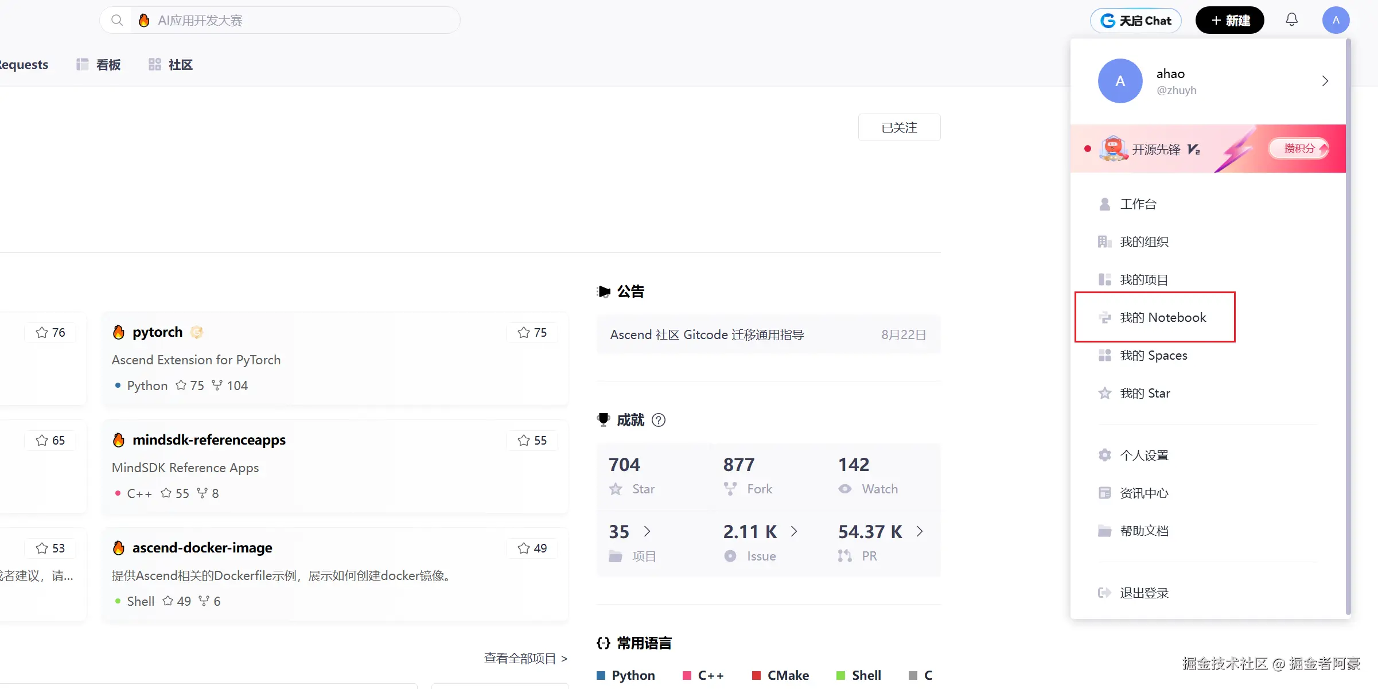Open the 天启 Chat assistant

[x=1136, y=21]
